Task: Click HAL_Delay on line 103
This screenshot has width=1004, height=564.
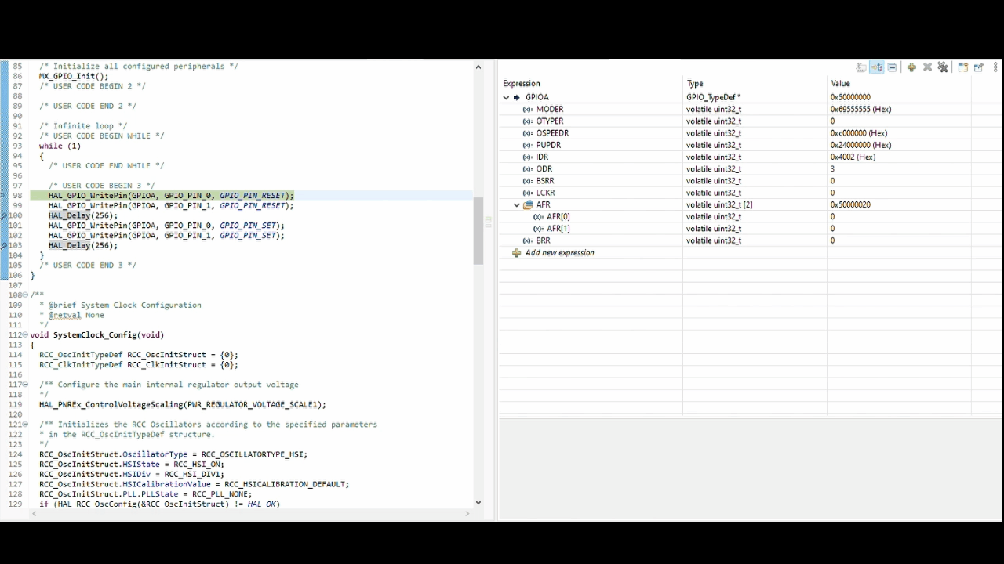Action: (x=69, y=245)
